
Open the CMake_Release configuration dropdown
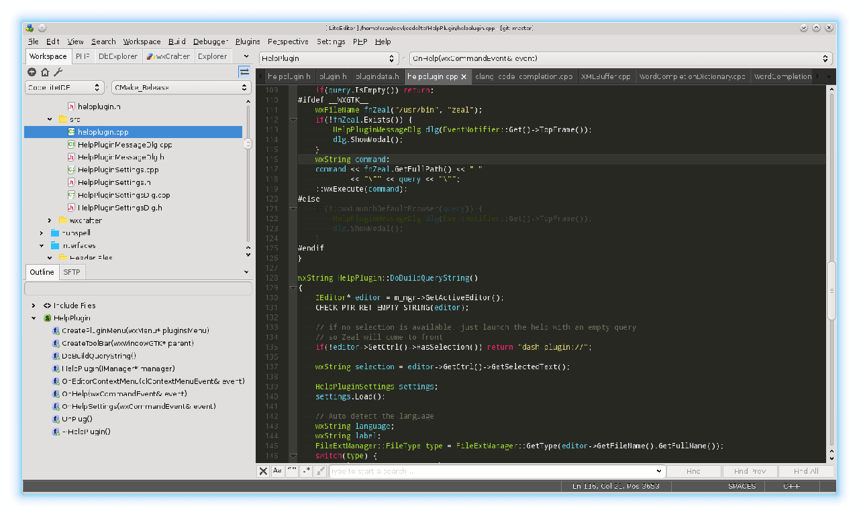click(181, 88)
